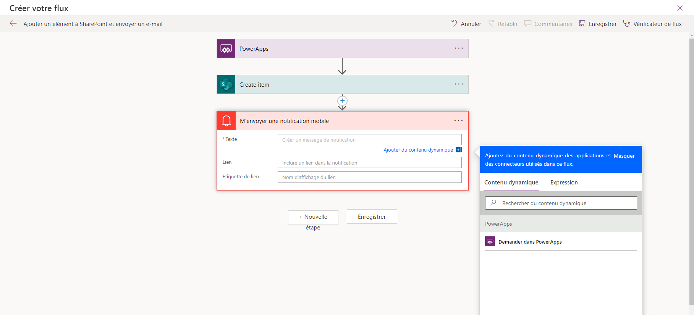This screenshot has width=694, height=315.
Task: Save the flow via the Enregistrer toolbar button
Action: [x=598, y=24]
